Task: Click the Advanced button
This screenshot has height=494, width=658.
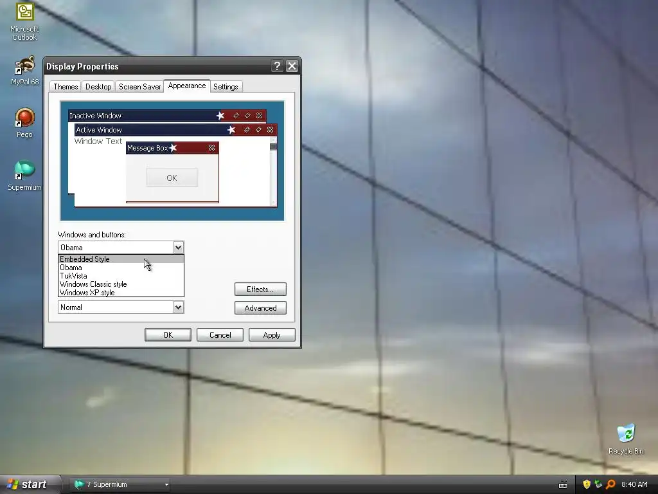Action: tap(260, 308)
